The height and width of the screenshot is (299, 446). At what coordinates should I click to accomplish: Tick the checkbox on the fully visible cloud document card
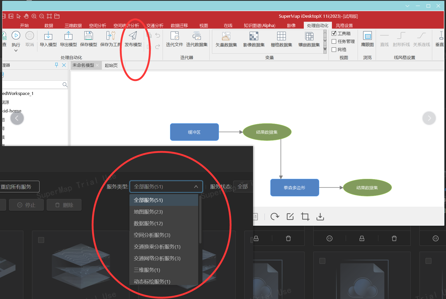322,261
